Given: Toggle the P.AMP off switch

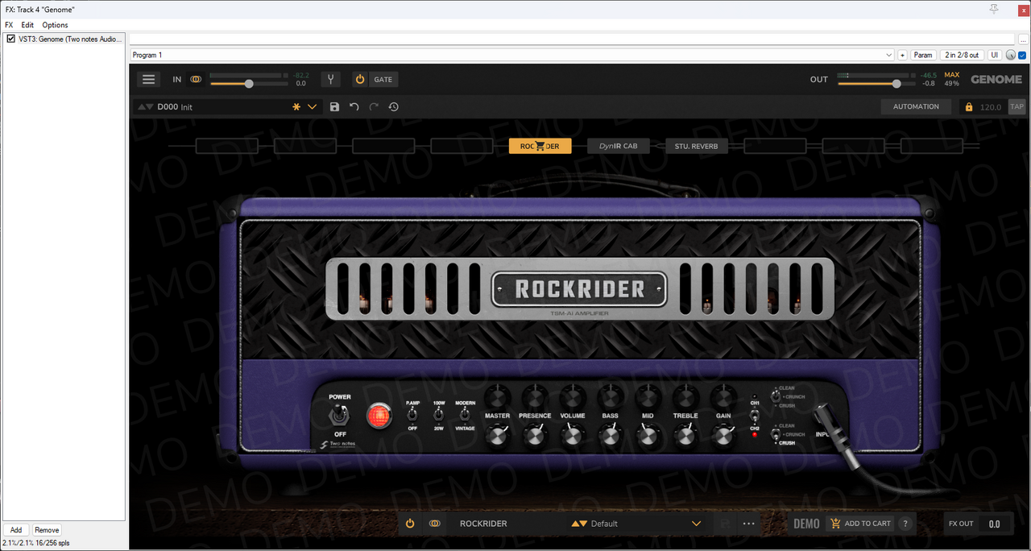Looking at the screenshot, I should tap(412, 414).
